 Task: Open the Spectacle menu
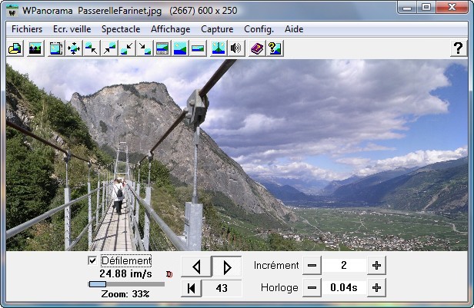click(x=121, y=29)
